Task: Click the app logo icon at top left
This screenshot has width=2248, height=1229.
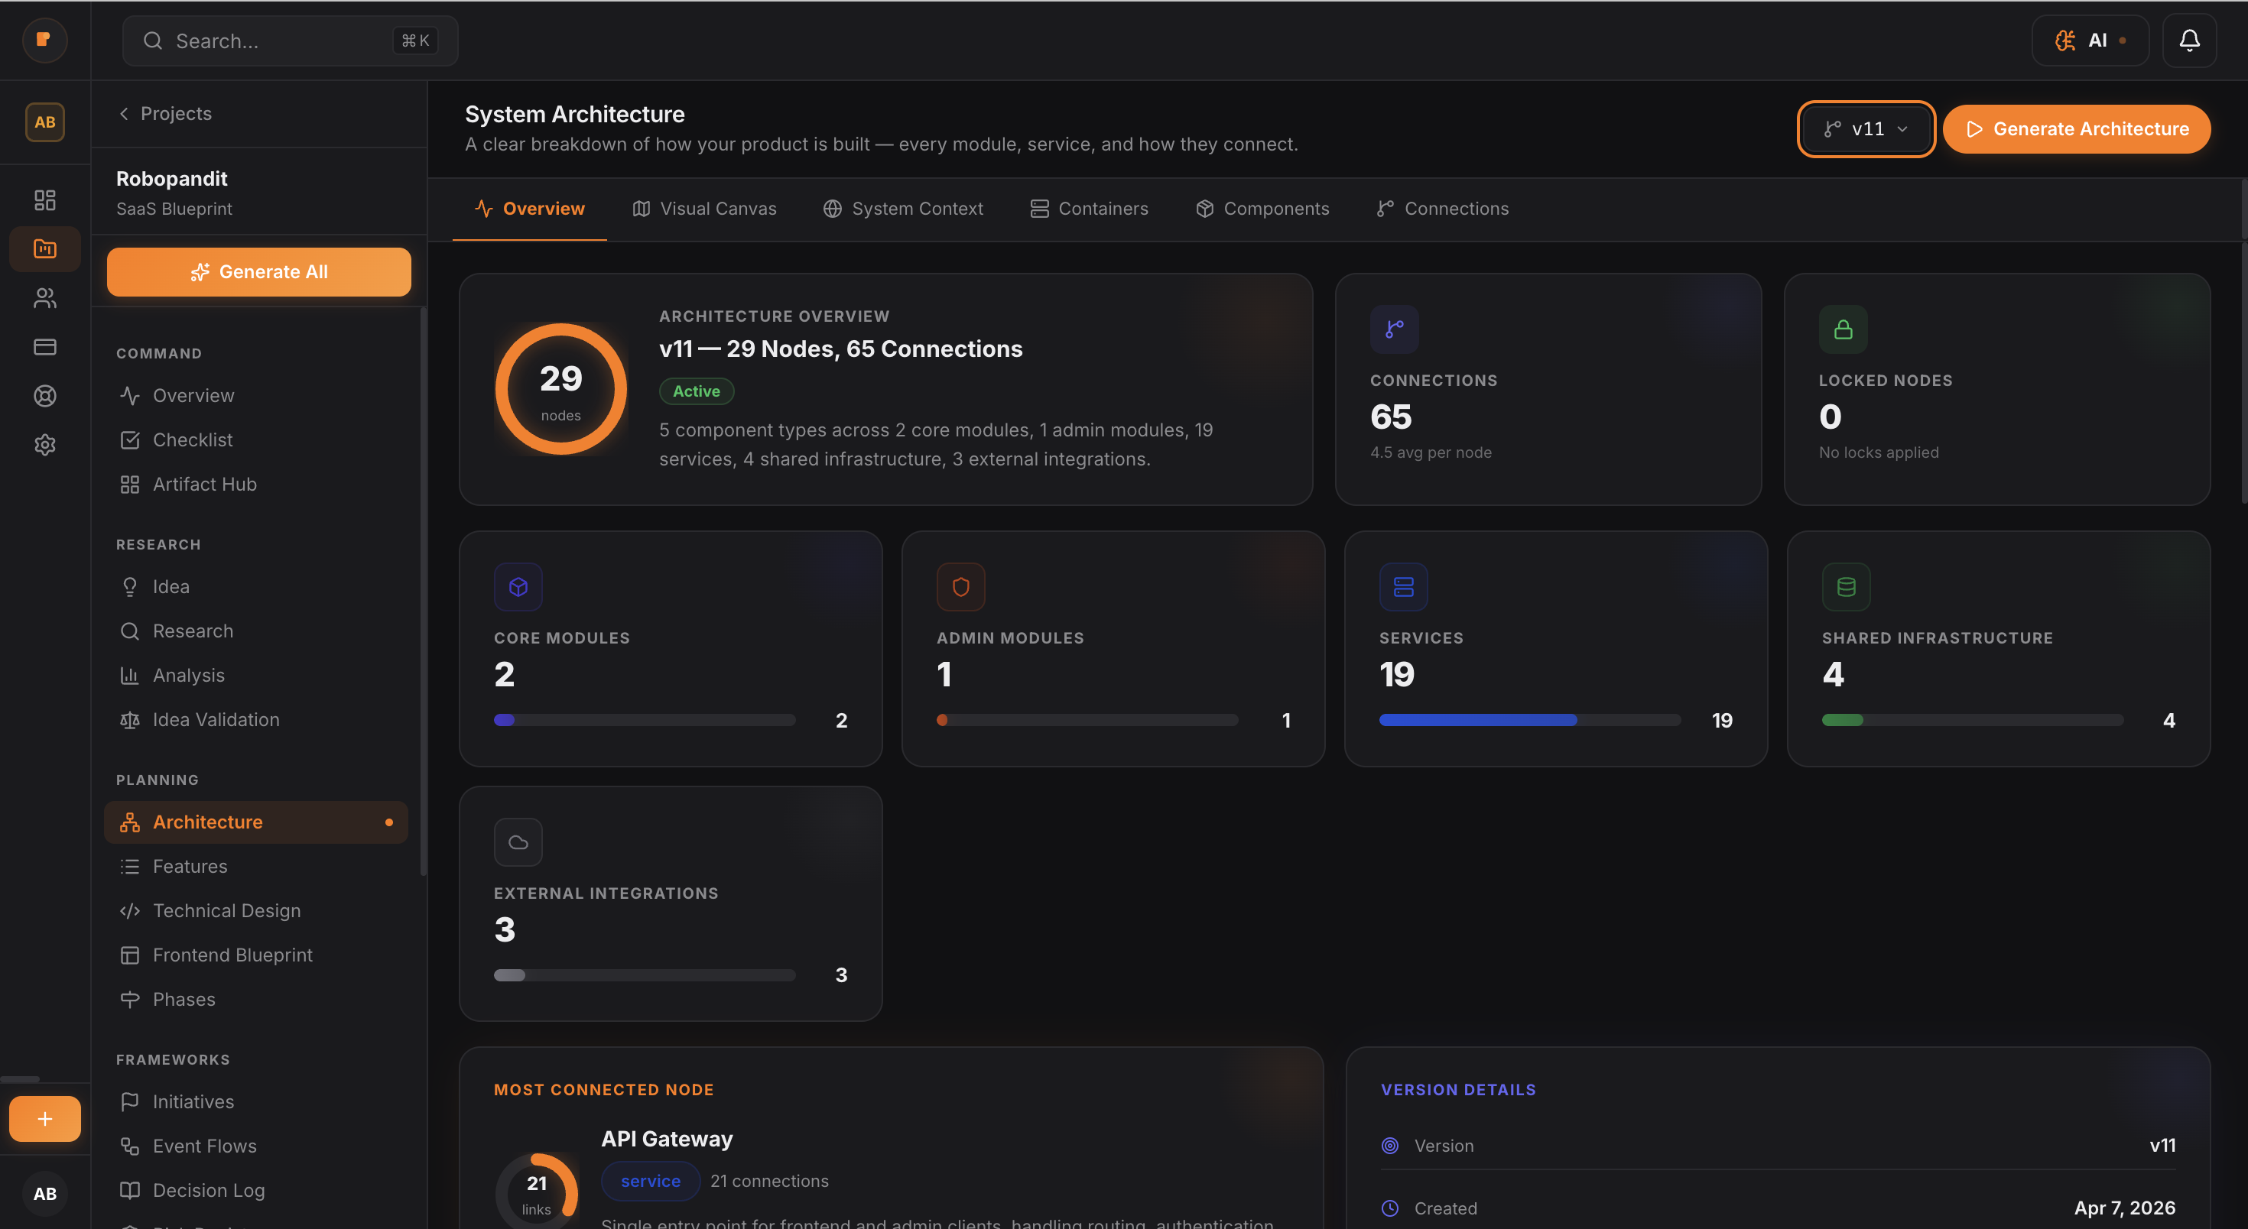Action: (44, 40)
